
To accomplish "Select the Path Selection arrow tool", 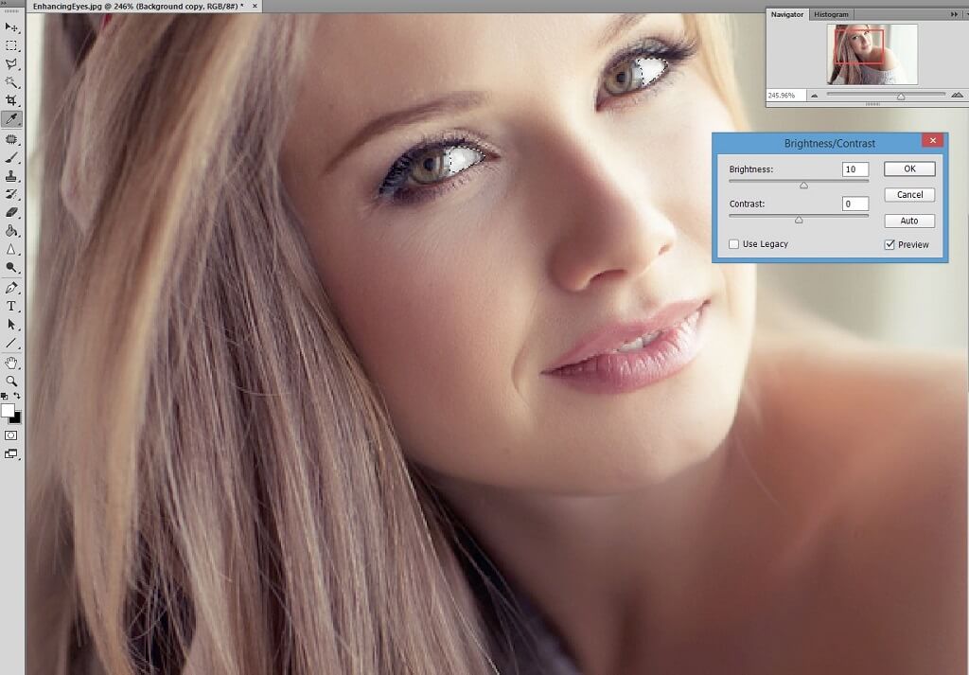I will [11, 325].
